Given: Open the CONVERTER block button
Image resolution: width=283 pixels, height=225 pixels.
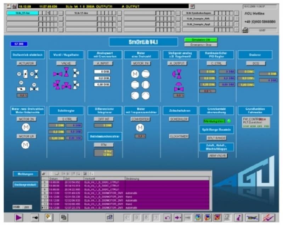Looking at the screenshot, I should [x=140, y=119].
